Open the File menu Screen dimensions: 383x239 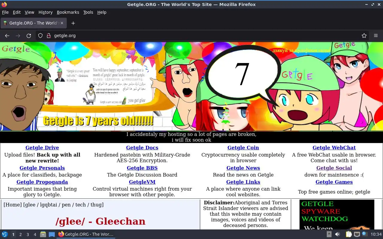point(5,12)
